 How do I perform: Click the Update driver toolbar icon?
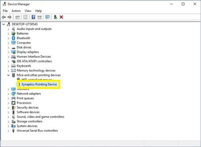click(55, 17)
